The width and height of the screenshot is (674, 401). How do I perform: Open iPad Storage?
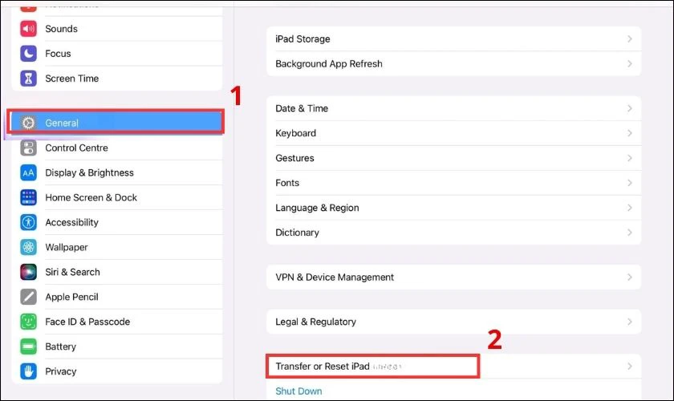tap(454, 39)
